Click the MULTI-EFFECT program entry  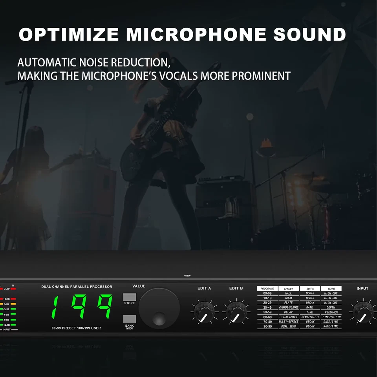tap(289, 322)
